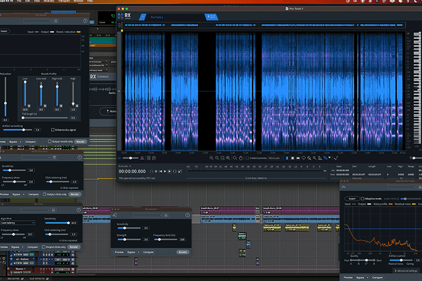Adjust the Artifact smoothing slider in De-reverb

point(18,130)
